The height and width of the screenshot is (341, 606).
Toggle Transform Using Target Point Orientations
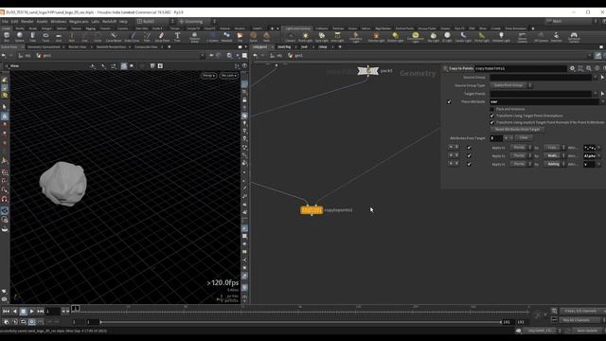click(x=492, y=116)
